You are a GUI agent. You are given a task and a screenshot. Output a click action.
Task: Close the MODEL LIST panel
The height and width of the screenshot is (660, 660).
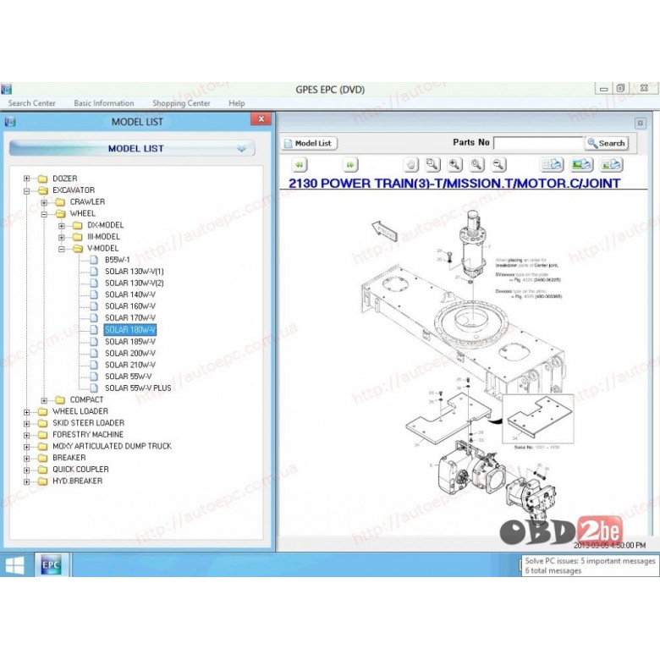[261, 119]
